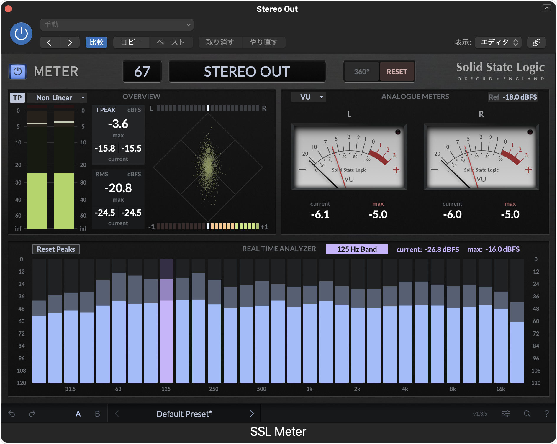The width and height of the screenshot is (557, 444).
Task: Click the undo arrow in bottom bar
Action: click(x=12, y=414)
